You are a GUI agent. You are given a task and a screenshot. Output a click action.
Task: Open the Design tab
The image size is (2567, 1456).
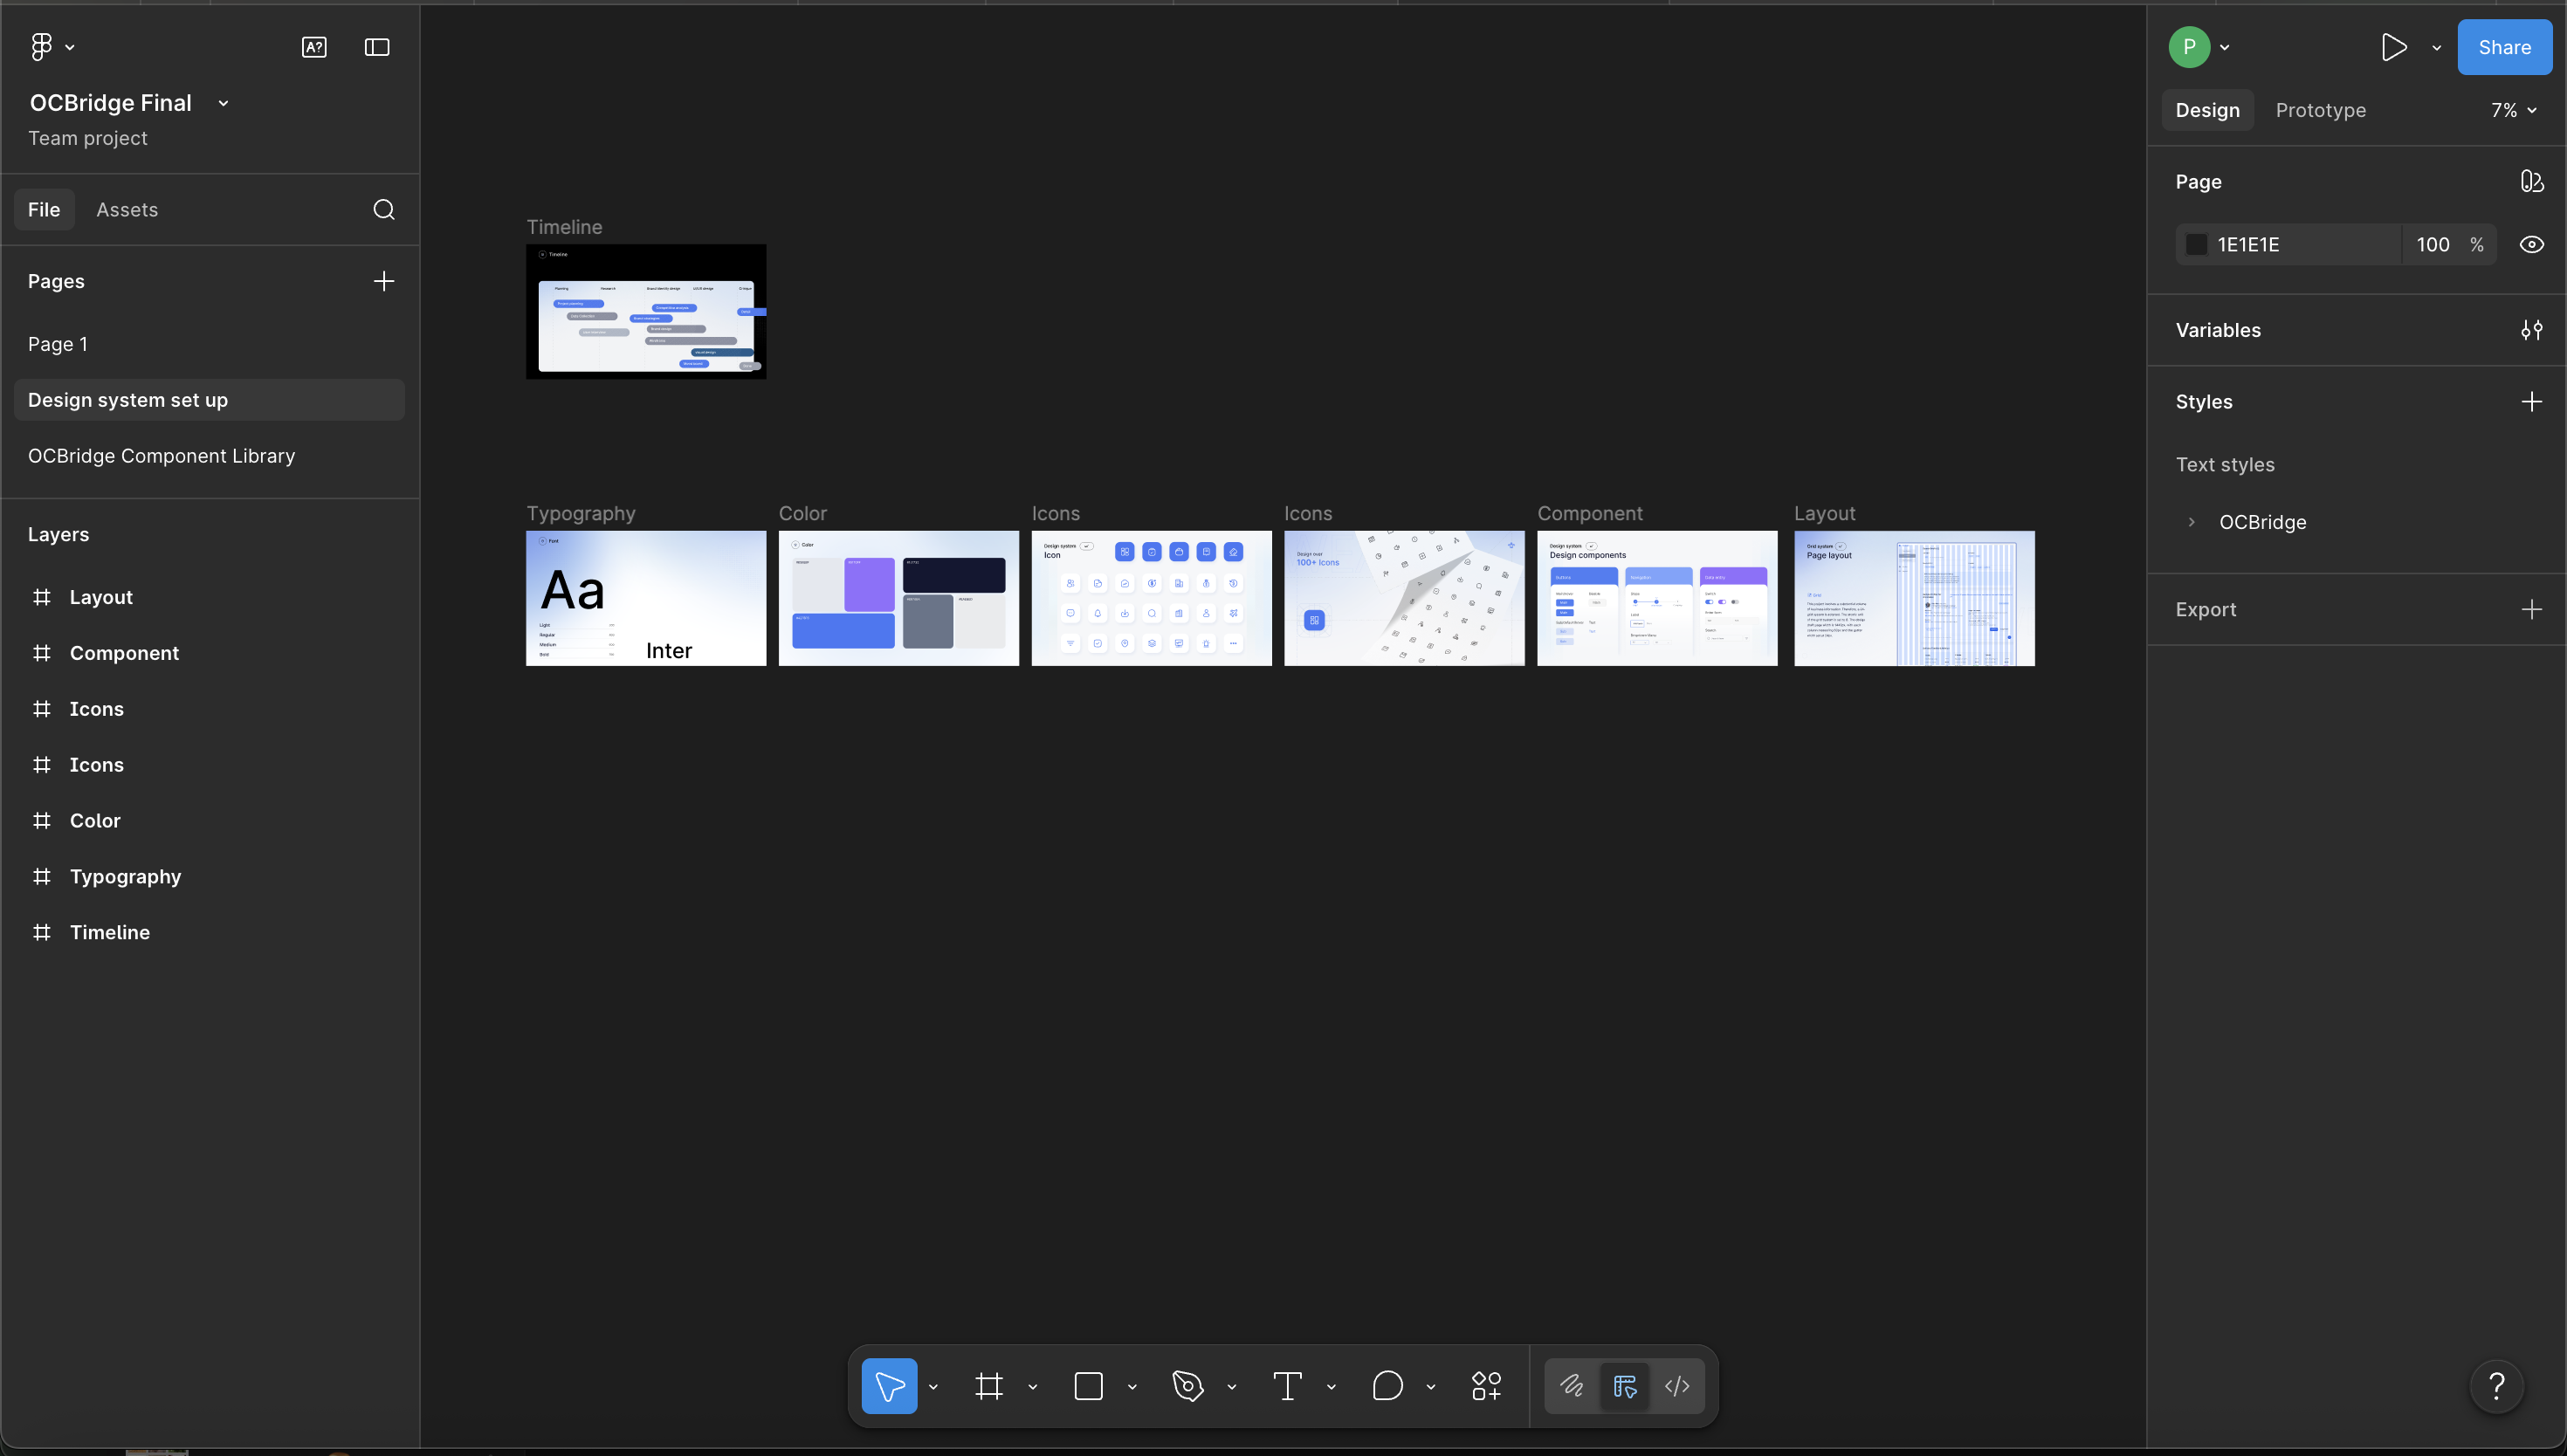click(x=2207, y=110)
